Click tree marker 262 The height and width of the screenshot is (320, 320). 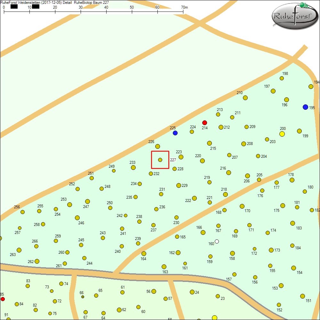(x=37, y=261)
